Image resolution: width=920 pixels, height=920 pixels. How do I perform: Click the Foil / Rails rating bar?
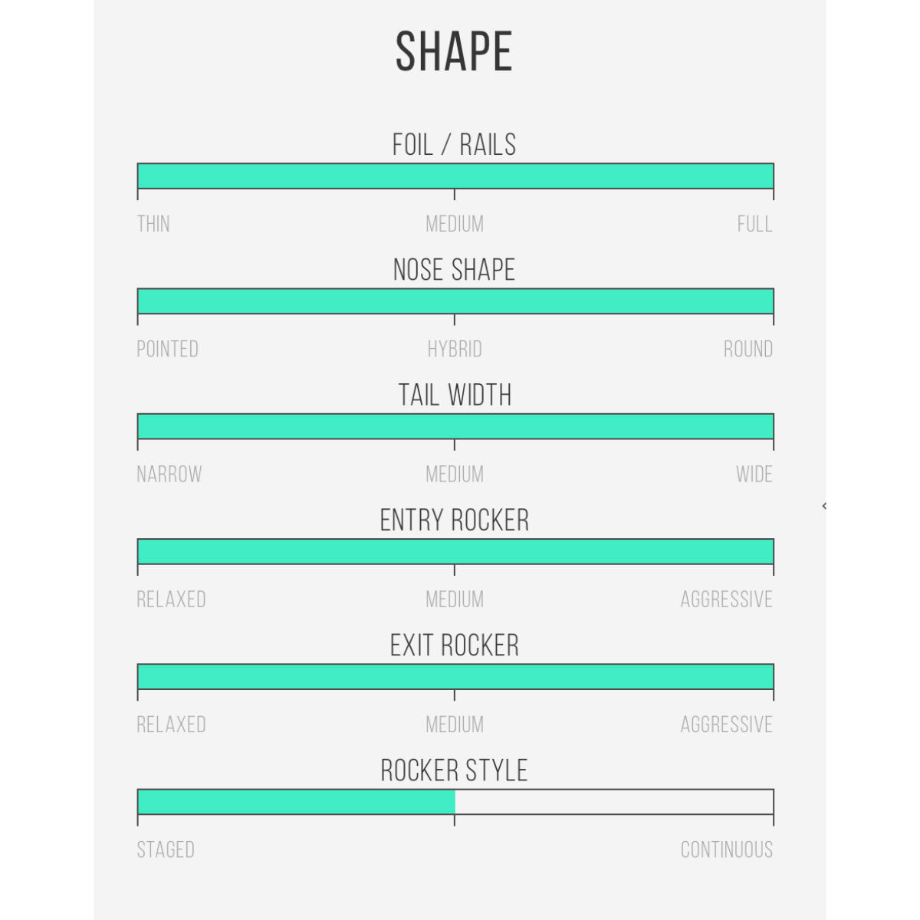(x=455, y=176)
